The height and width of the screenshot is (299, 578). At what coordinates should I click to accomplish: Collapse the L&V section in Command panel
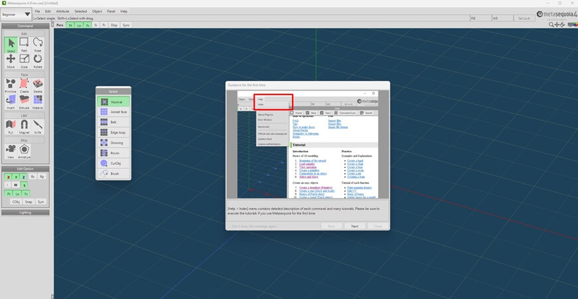click(x=25, y=116)
